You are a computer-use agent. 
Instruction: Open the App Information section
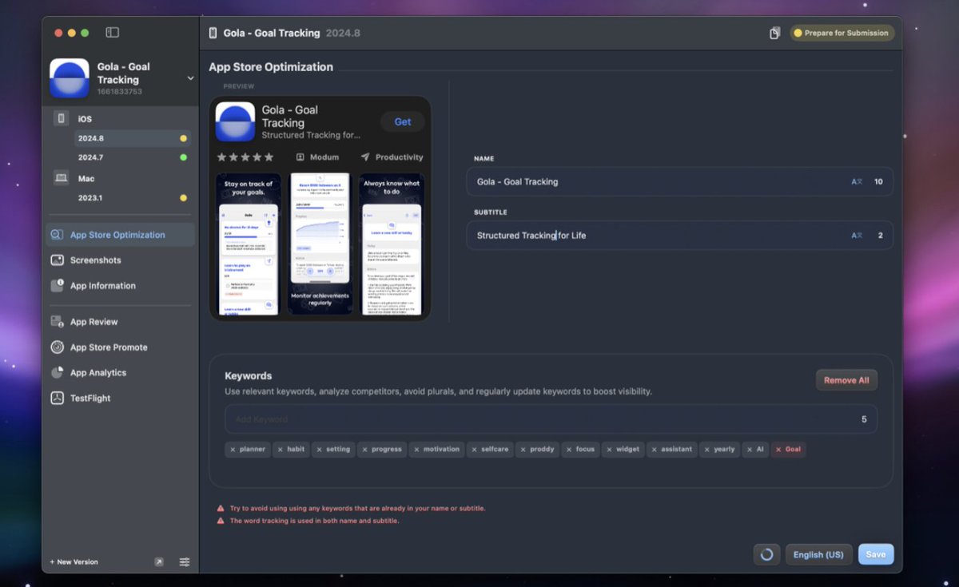click(x=120, y=286)
